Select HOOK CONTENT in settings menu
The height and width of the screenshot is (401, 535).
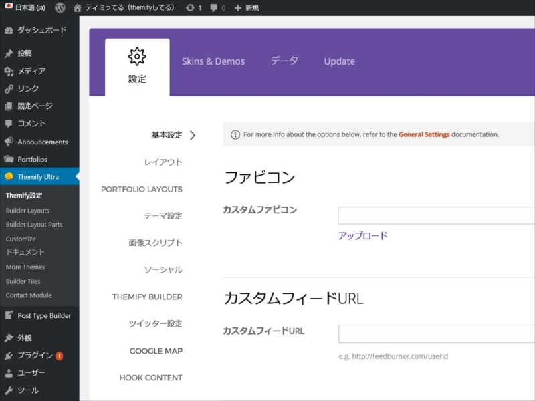pyautogui.click(x=151, y=378)
